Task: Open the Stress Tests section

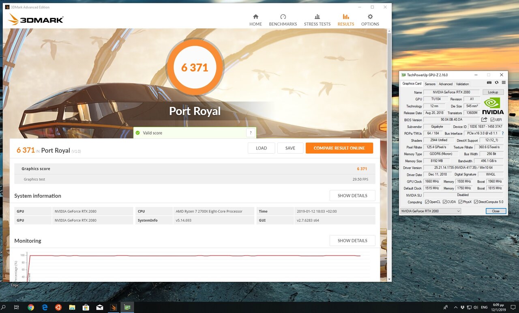Action: click(x=317, y=20)
